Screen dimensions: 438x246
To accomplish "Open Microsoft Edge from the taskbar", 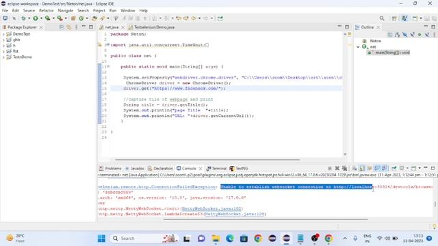I will [230, 238].
